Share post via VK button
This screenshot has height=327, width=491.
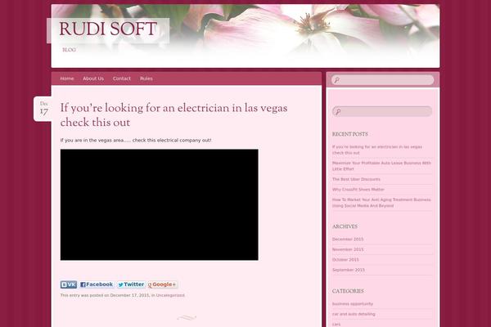[69, 284]
